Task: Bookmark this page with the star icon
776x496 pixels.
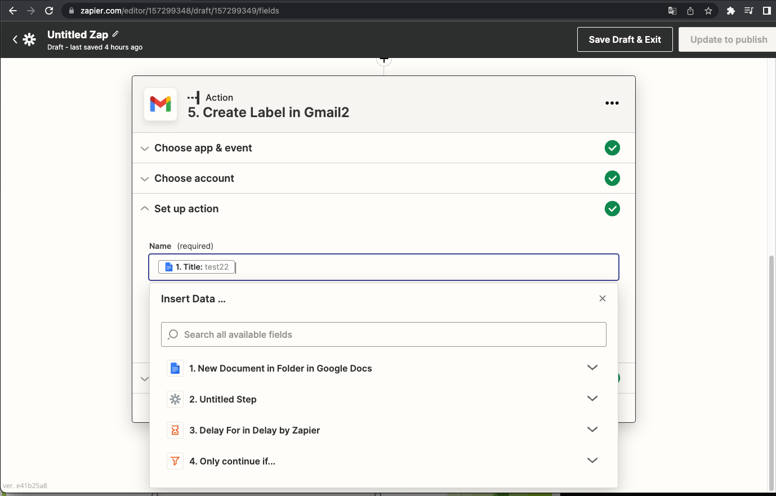Action: pyautogui.click(x=708, y=11)
